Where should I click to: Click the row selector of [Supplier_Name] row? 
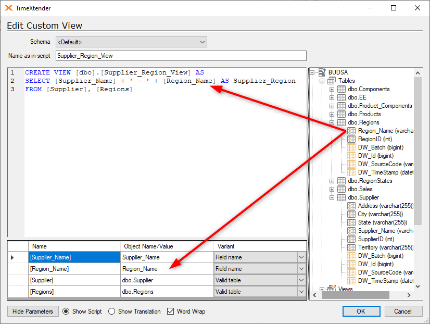[18, 257]
